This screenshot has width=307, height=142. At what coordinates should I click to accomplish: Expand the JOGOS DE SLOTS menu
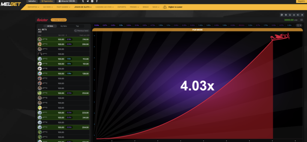83,7
